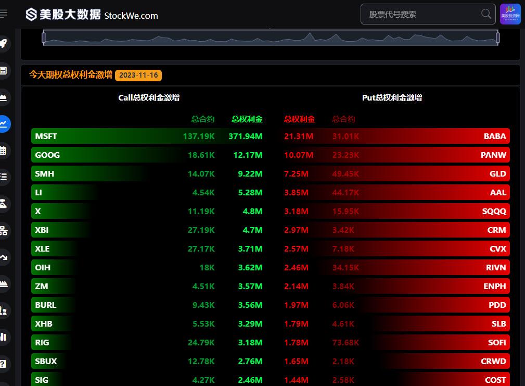This screenshot has height=386, width=525.
Task: Open the user avatar in top right
Action: (x=510, y=14)
